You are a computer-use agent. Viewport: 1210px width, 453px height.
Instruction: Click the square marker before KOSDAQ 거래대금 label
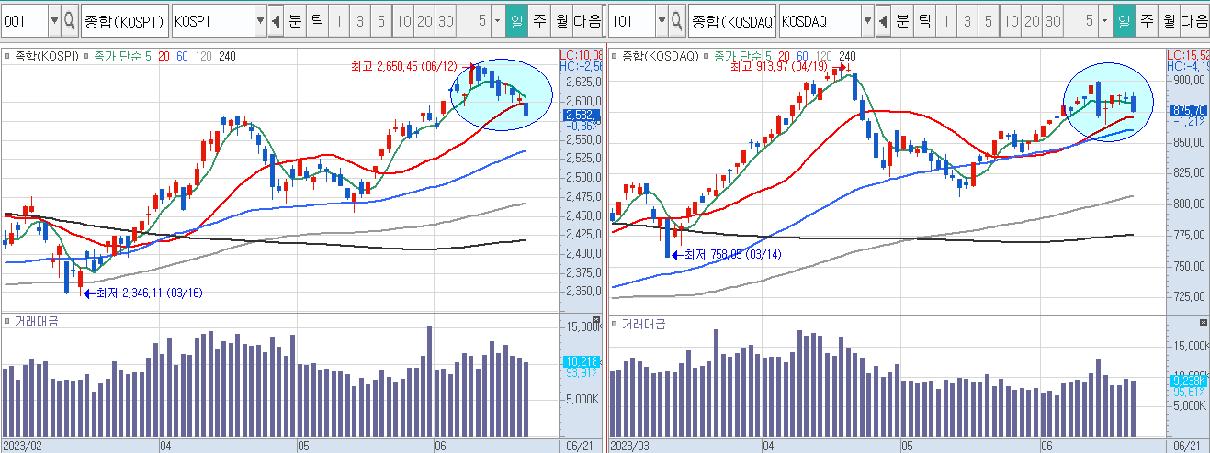pyautogui.click(x=616, y=324)
